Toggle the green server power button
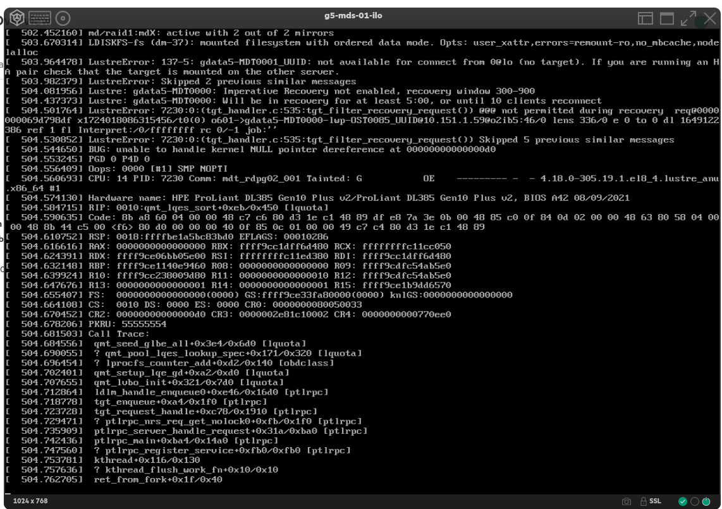 (x=706, y=501)
